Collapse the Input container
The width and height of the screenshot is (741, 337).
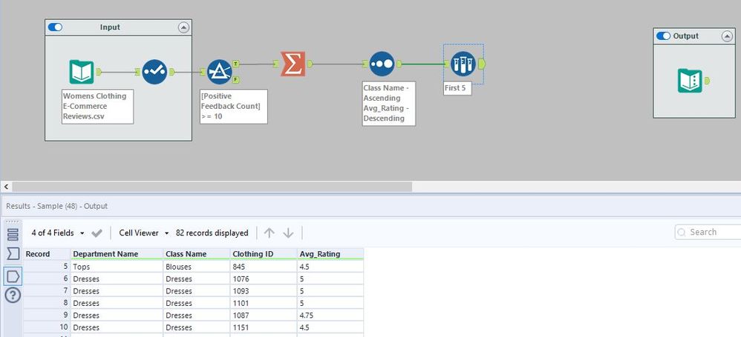183,28
